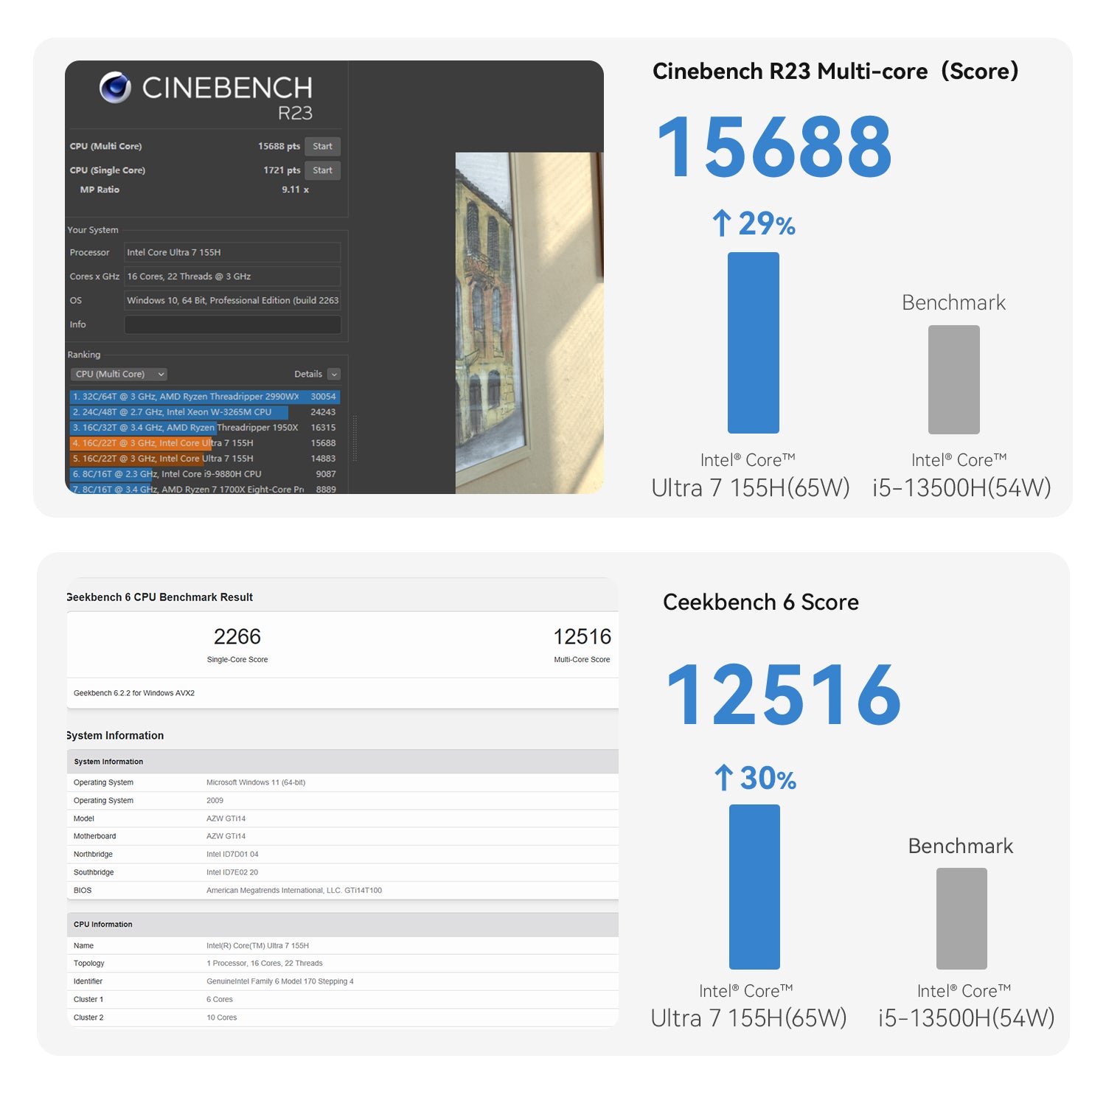Open the CPU (Multi Core) ranking dropdown
Image resolution: width=1106 pixels, height=1106 pixels.
click(119, 374)
